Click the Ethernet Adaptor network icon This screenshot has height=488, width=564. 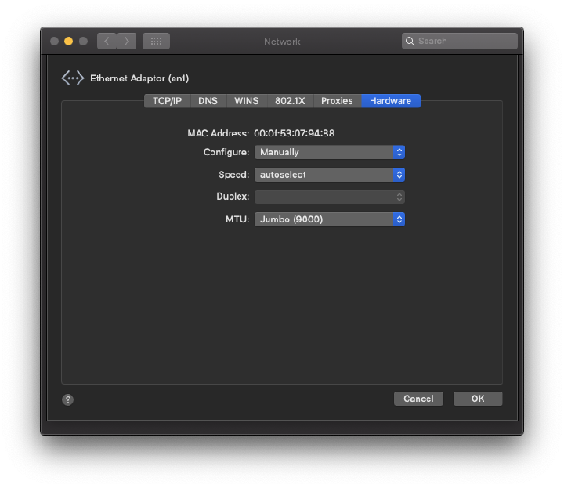point(72,78)
